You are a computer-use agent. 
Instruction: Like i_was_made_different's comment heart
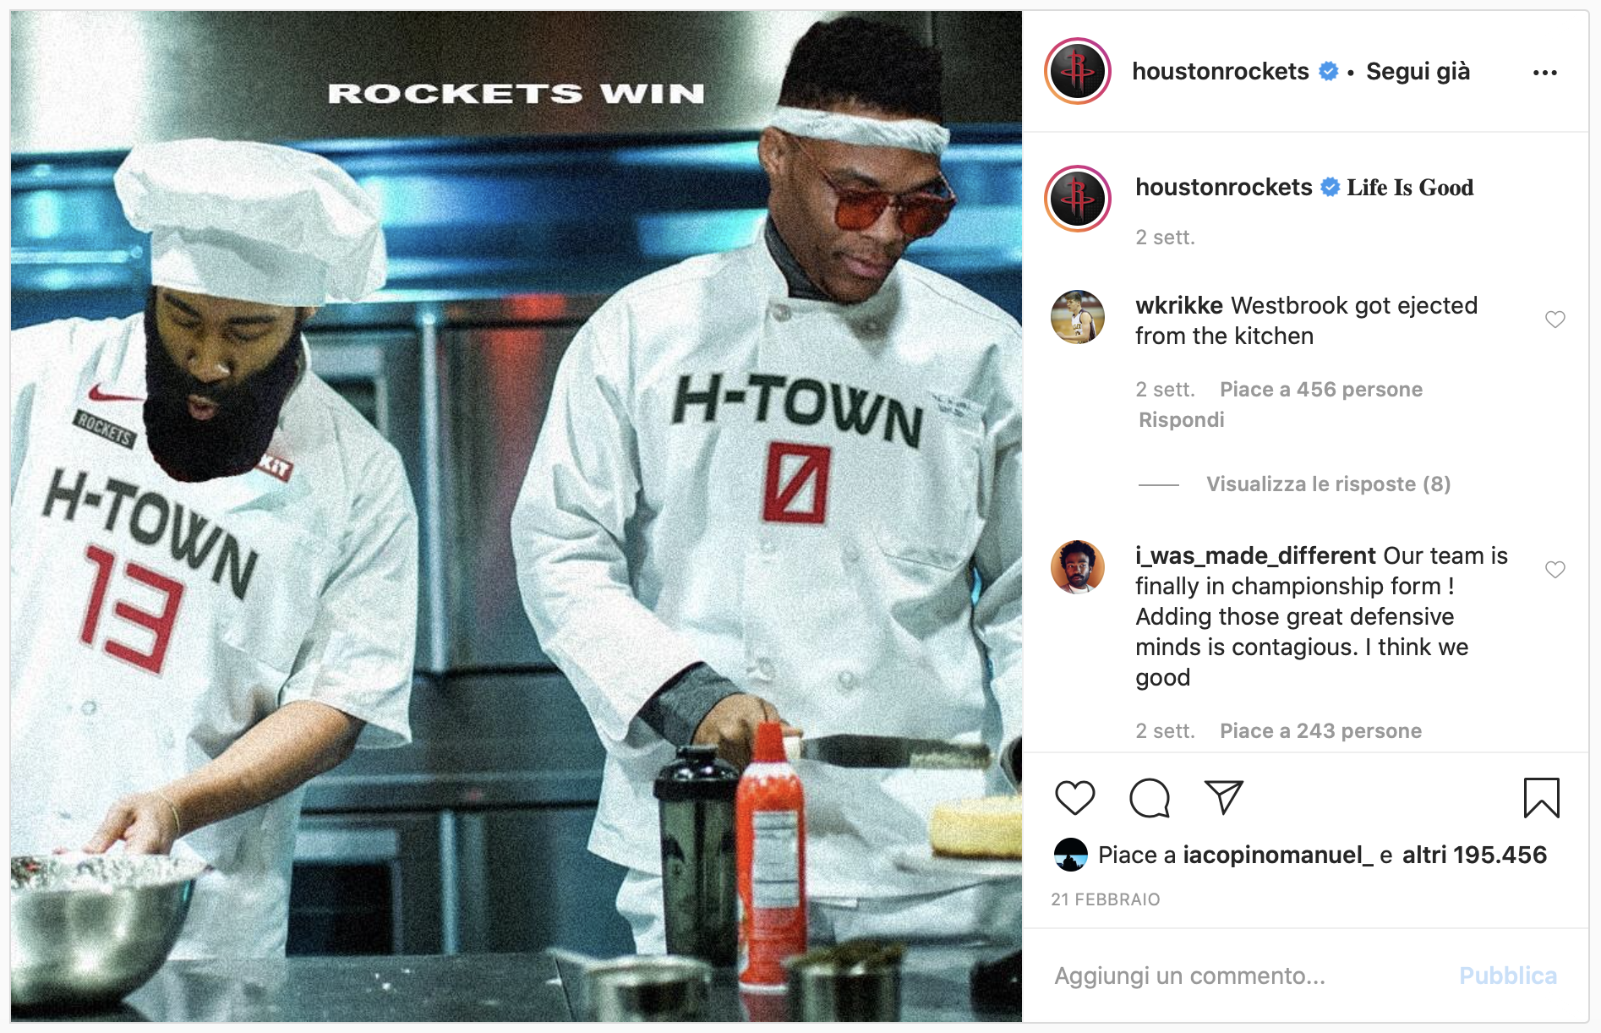click(x=1555, y=570)
